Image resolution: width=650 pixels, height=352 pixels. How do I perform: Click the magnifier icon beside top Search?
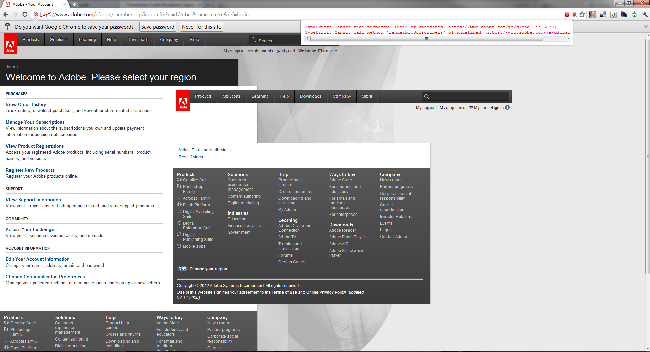254,40
